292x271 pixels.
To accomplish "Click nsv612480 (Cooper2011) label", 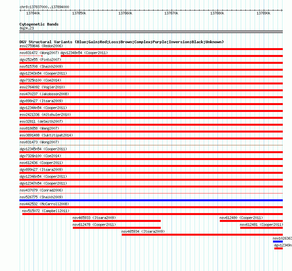I will (241, 218).
